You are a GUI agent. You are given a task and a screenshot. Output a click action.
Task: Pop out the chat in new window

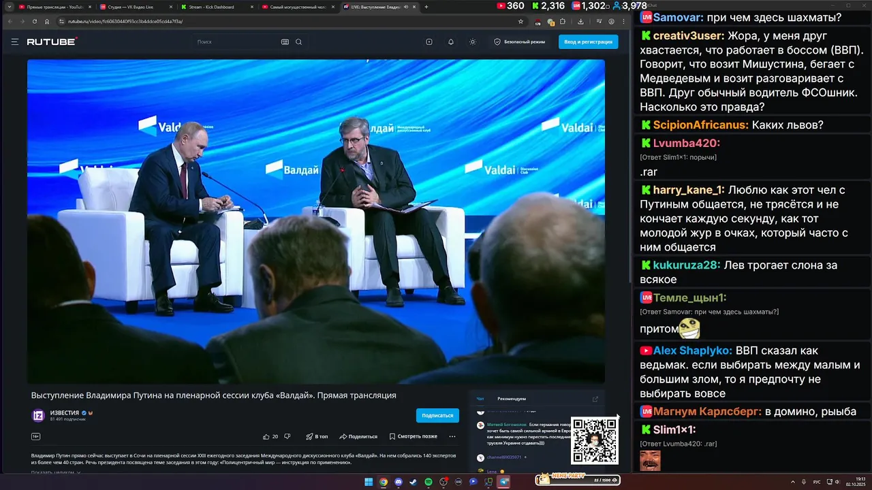click(x=595, y=399)
